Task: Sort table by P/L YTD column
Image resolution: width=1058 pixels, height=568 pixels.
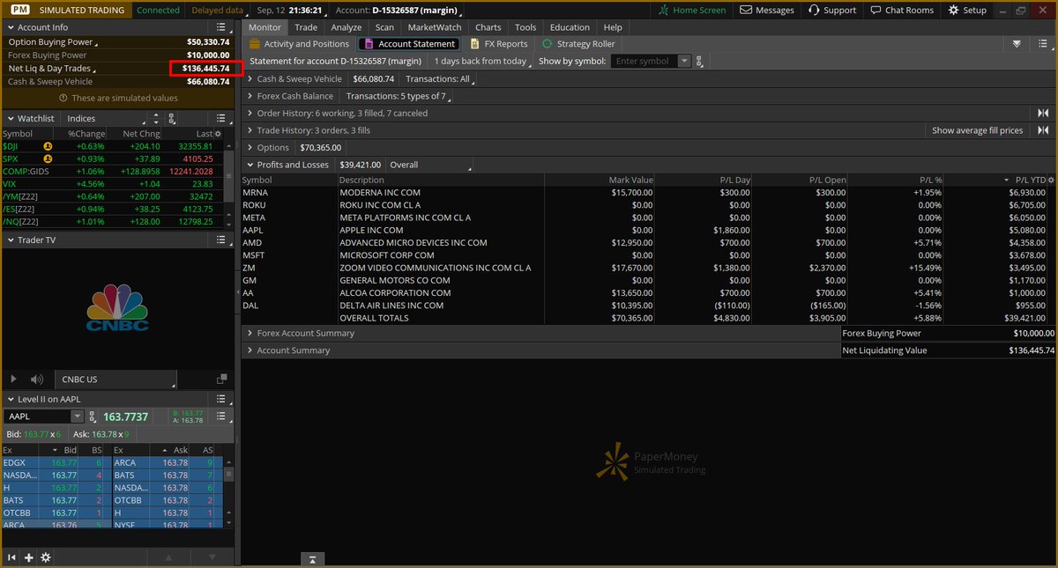Action: point(1030,181)
